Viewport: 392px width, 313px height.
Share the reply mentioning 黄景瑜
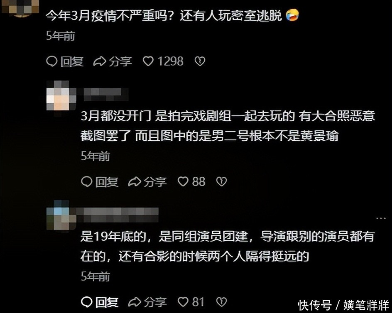point(147,181)
